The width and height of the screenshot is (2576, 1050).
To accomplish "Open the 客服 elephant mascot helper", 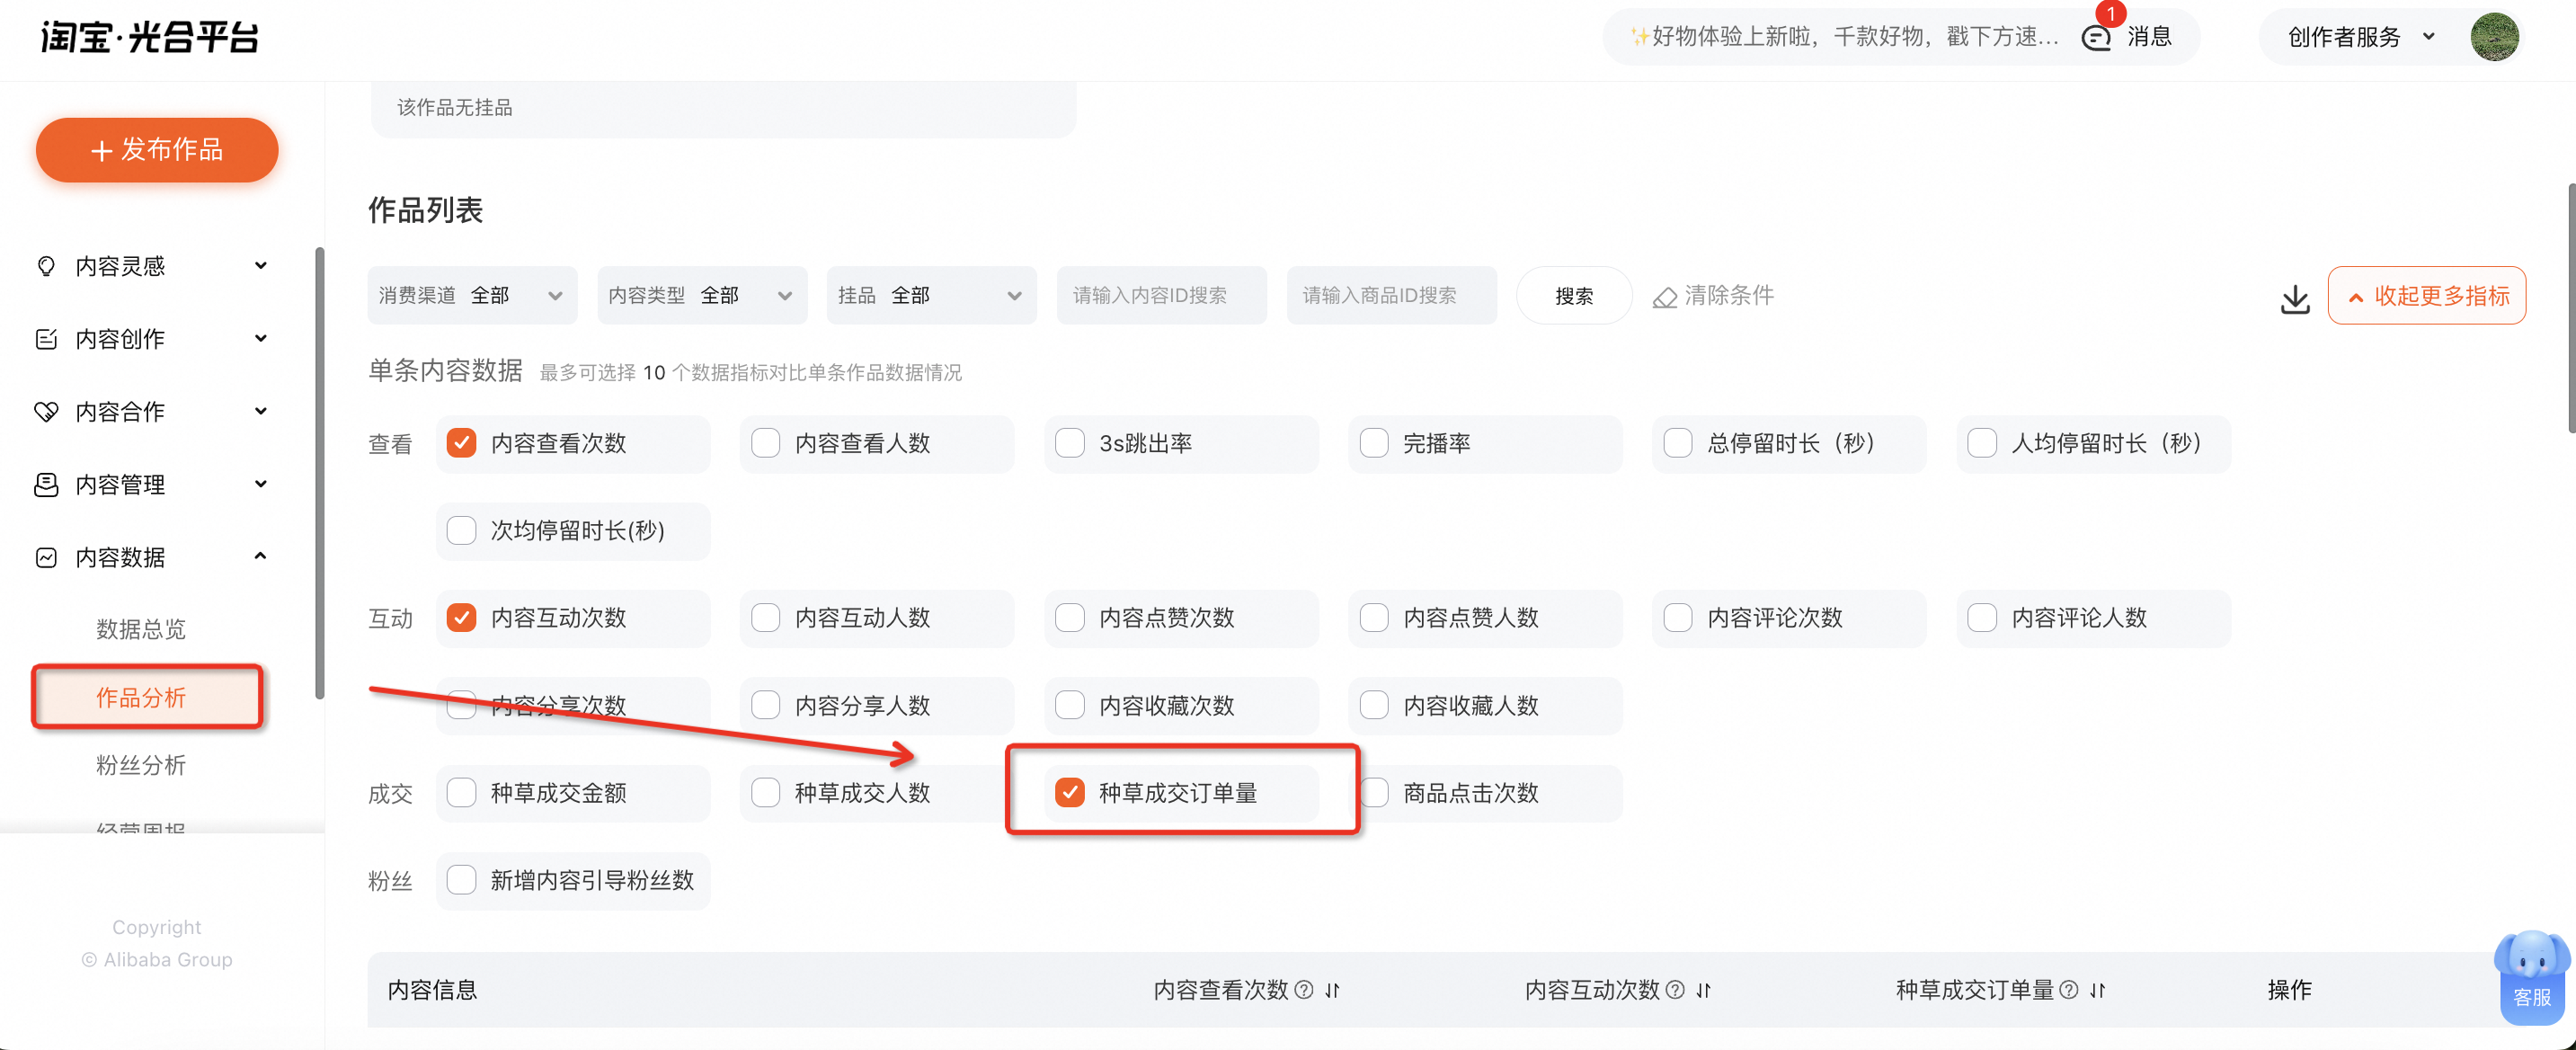I will click(x=2531, y=976).
